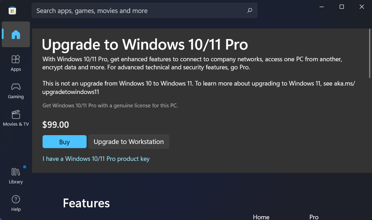This screenshot has height=220, width=372.
Task: Choose Upgrade to Workstation
Action: pyautogui.click(x=128, y=142)
